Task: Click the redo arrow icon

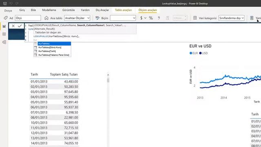Action: 17,3
